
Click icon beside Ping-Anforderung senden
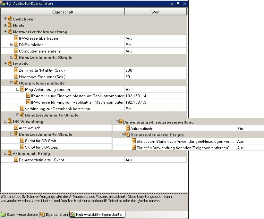tap(22, 89)
